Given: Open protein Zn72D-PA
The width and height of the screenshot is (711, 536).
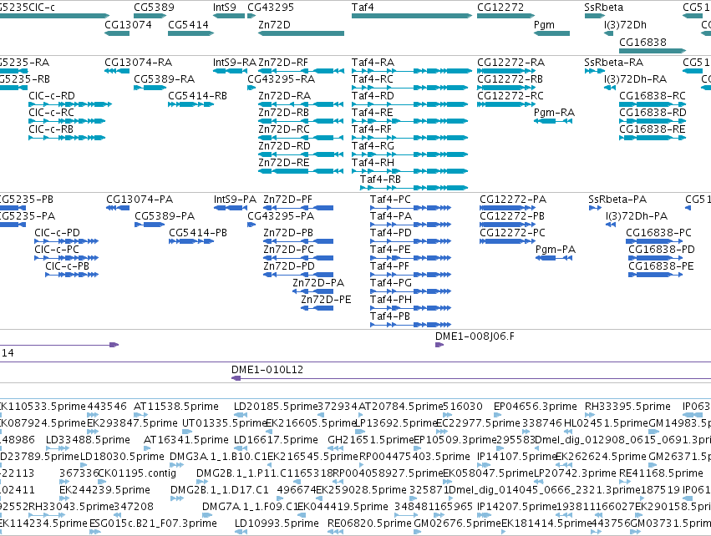Looking at the screenshot, I should coord(312,291).
